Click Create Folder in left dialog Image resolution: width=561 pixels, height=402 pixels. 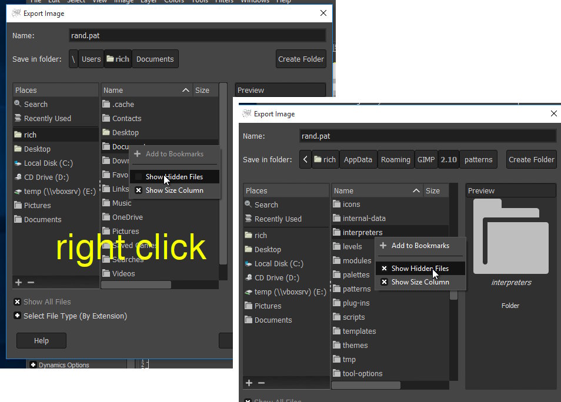click(301, 59)
